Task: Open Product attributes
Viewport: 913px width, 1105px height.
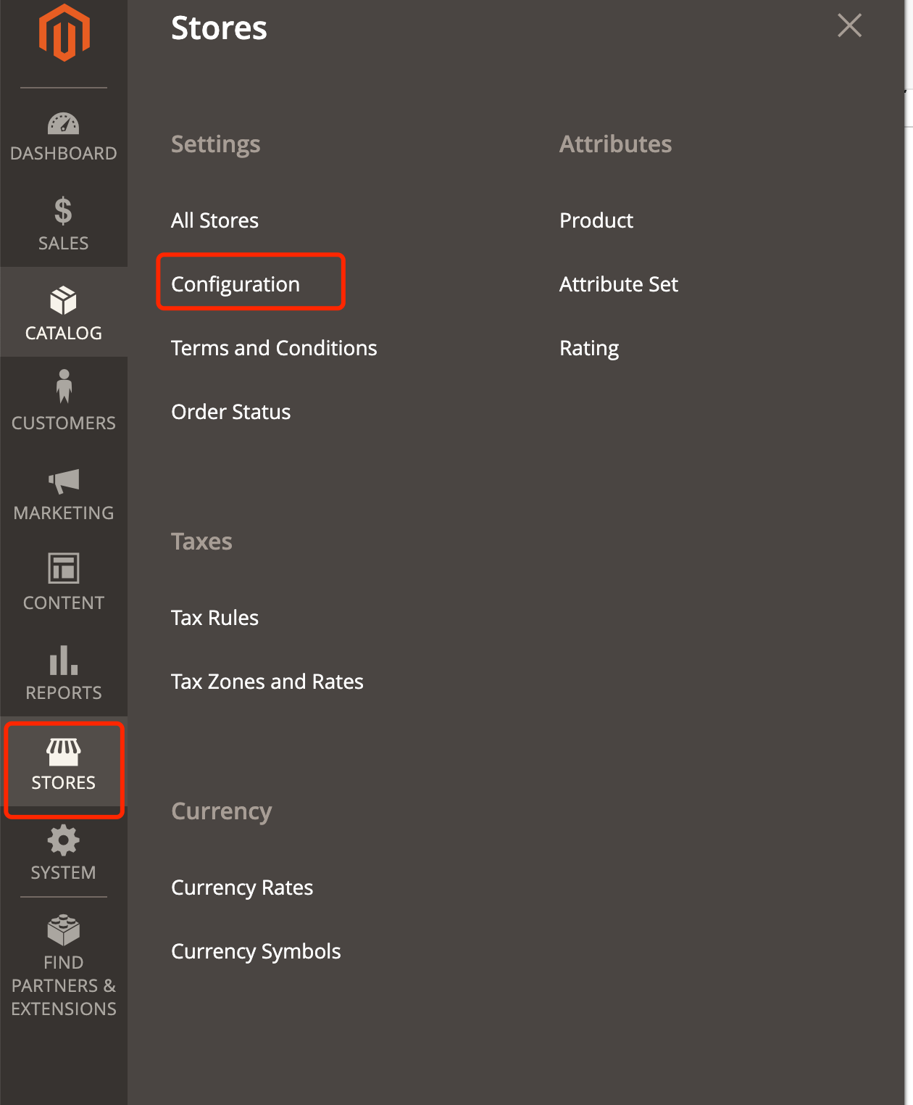Action: click(x=596, y=220)
